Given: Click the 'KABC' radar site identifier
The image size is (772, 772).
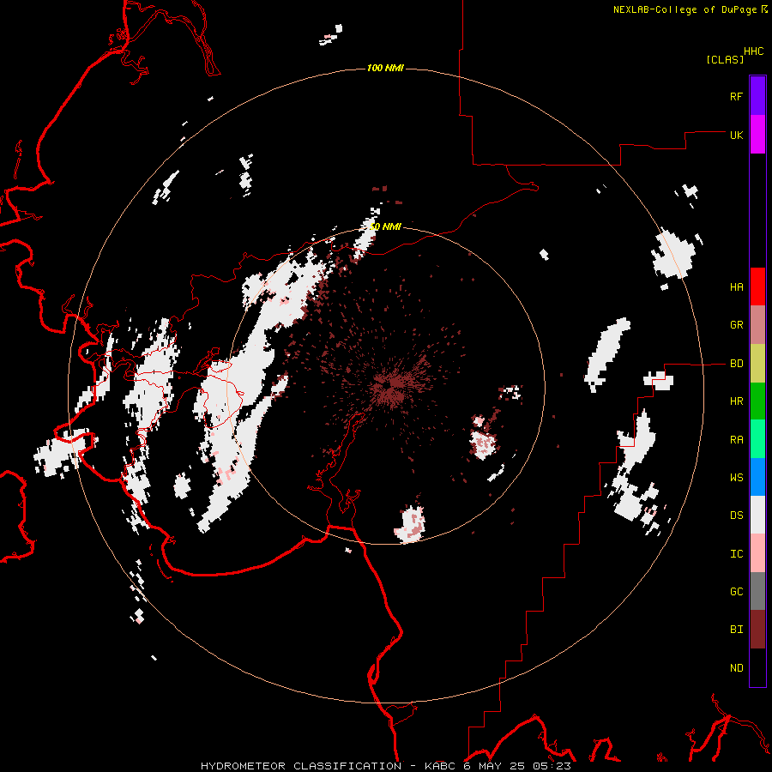Looking at the screenshot, I should (x=440, y=766).
